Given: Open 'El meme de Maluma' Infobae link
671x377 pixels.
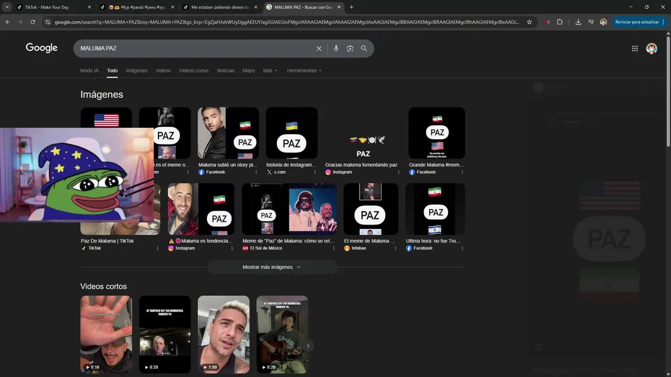Looking at the screenshot, I should pos(369,241).
